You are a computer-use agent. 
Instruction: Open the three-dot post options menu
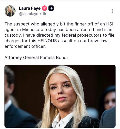point(112,11)
